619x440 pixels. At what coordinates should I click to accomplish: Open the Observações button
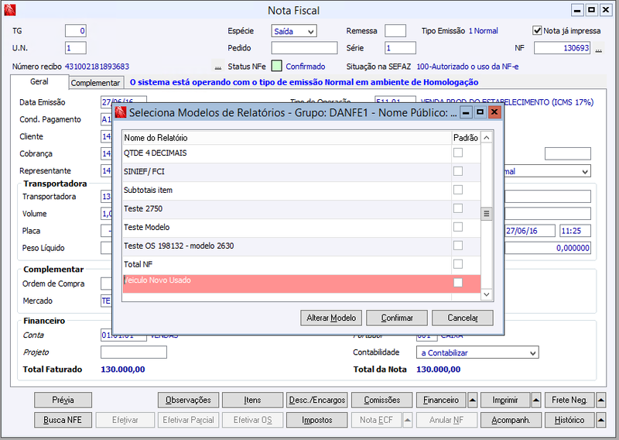188,400
